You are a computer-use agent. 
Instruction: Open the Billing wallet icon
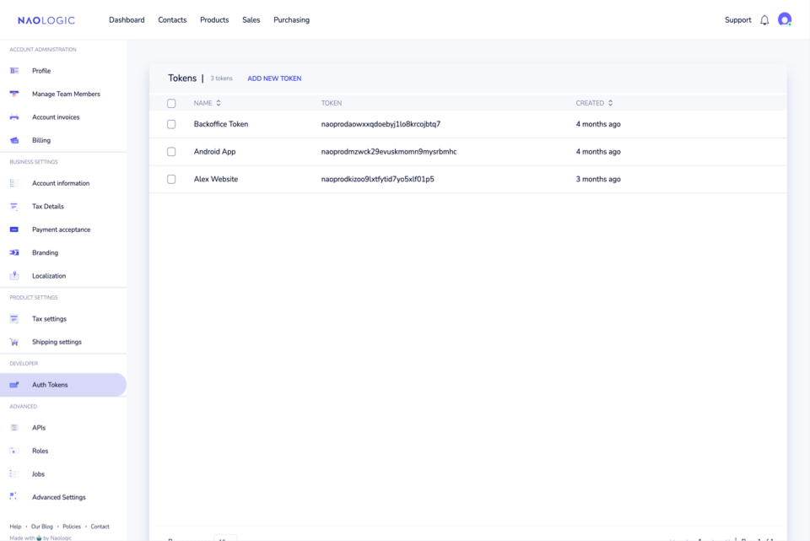coord(14,141)
